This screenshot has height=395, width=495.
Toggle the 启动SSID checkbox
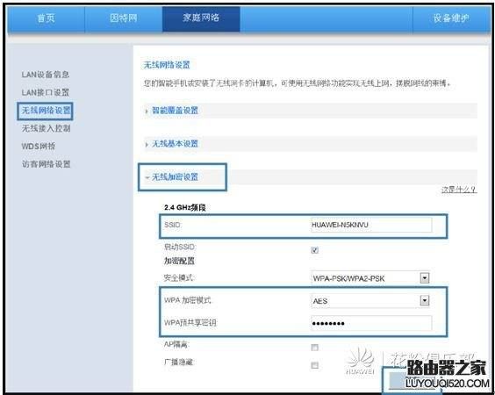click(x=314, y=250)
